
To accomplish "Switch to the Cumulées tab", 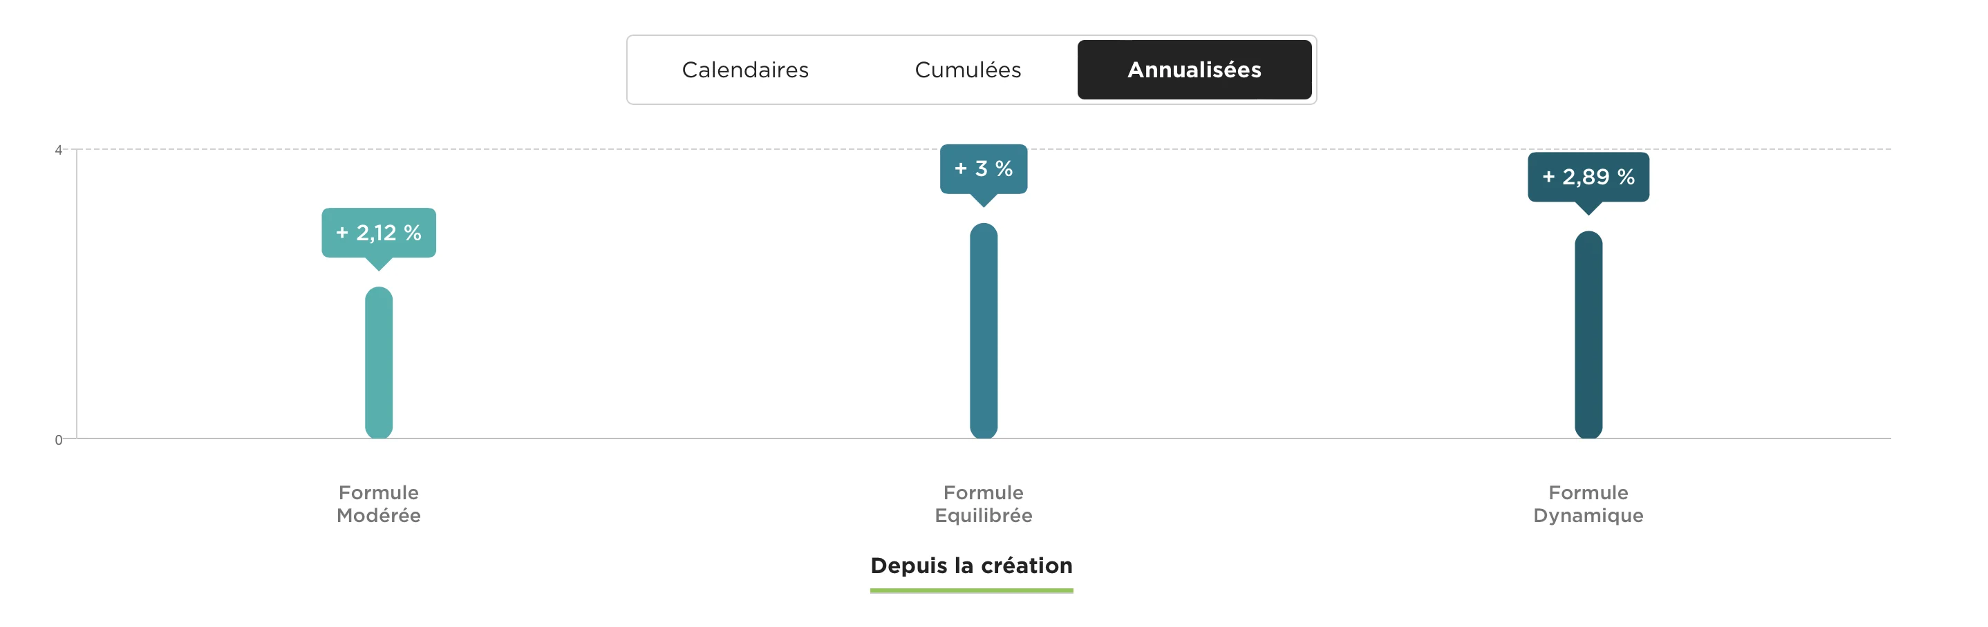I will tap(968, 70).
